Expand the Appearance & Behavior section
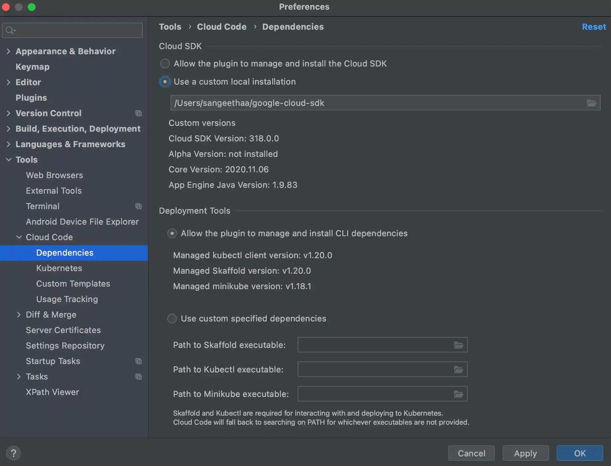 click(x=8, y=51)
